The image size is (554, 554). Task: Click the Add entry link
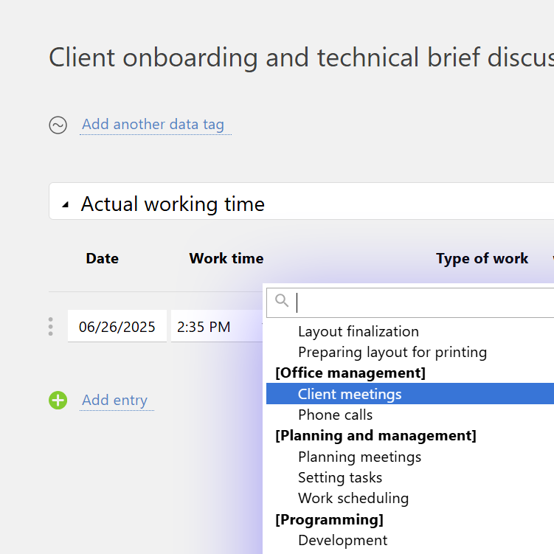coord(114,401)
